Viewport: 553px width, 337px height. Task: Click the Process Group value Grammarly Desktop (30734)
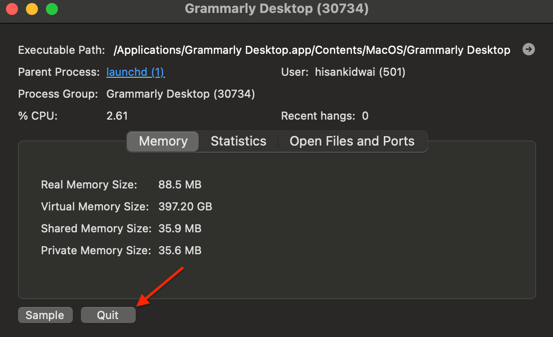click(181, 94)
